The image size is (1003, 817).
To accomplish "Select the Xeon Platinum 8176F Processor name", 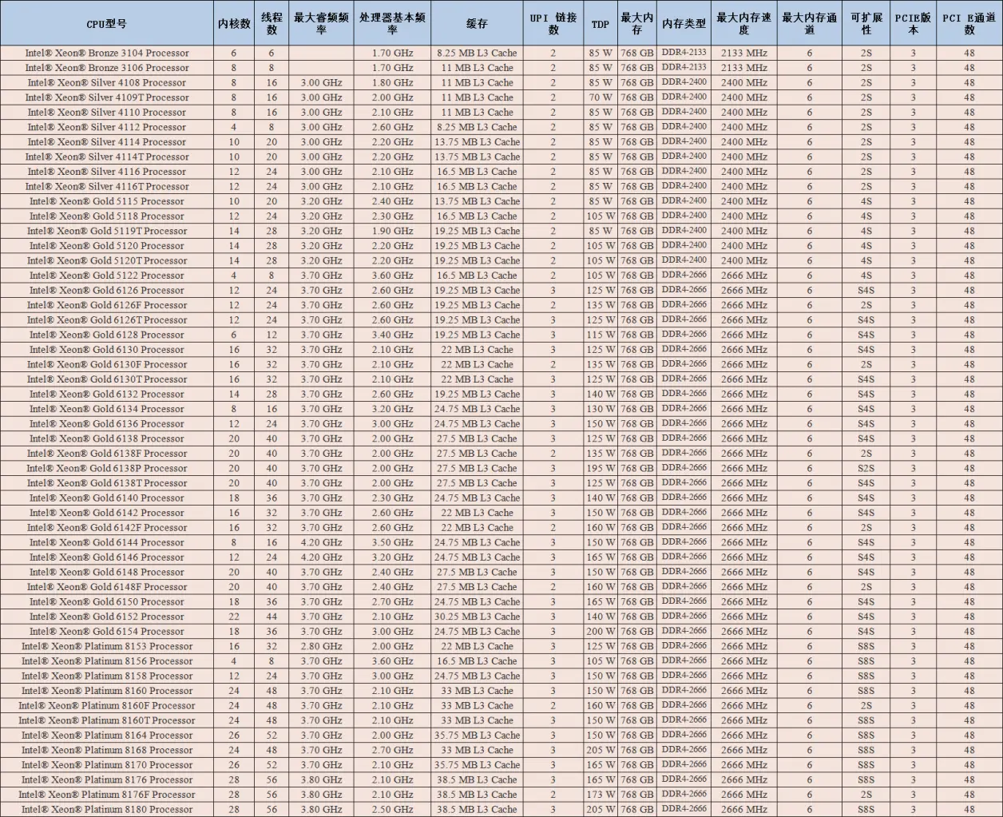I will pos(107,795).
